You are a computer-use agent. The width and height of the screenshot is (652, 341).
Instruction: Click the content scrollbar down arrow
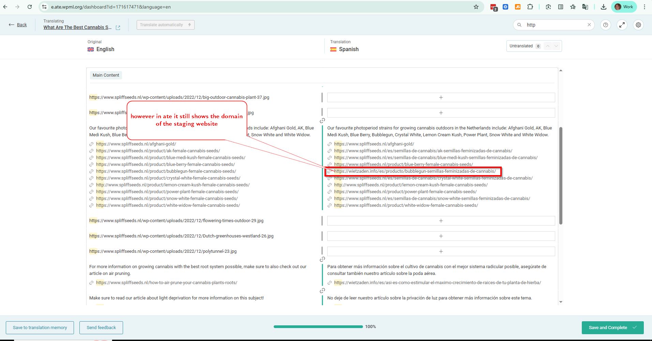click(x=561, y=302)
